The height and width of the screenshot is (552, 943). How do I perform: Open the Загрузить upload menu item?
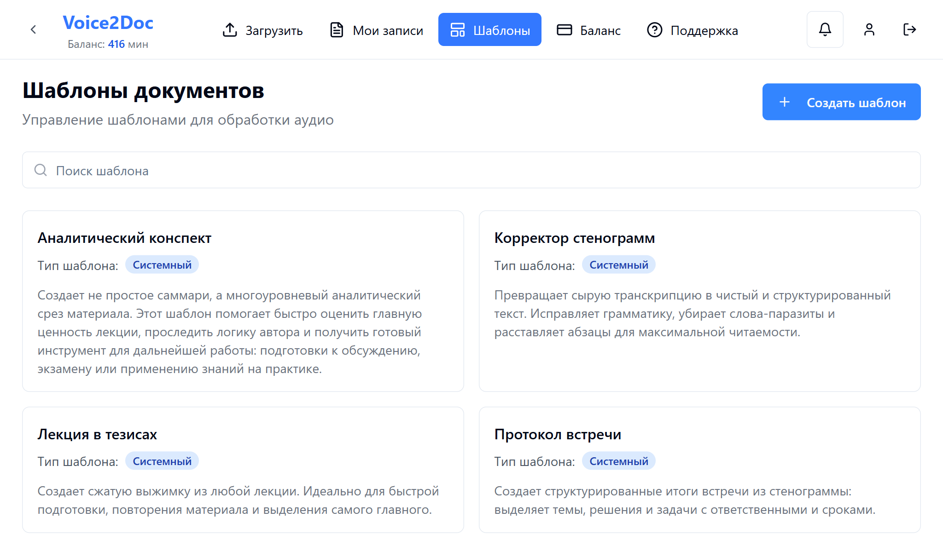pos(262,30)
